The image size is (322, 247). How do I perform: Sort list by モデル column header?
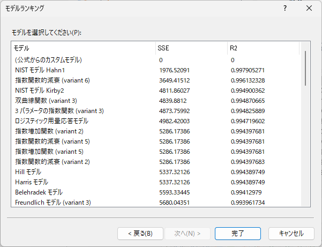83,48
